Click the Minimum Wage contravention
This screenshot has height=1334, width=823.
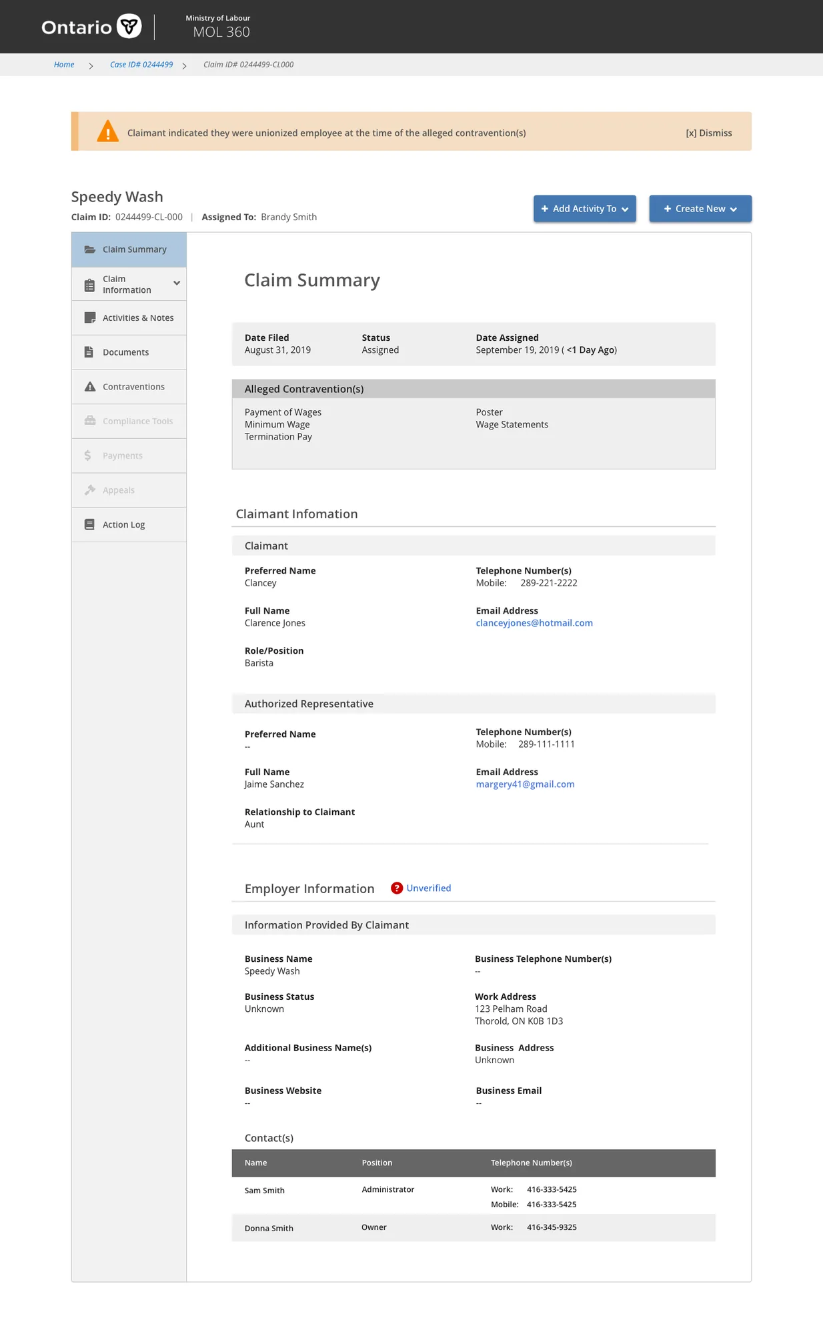277,424
